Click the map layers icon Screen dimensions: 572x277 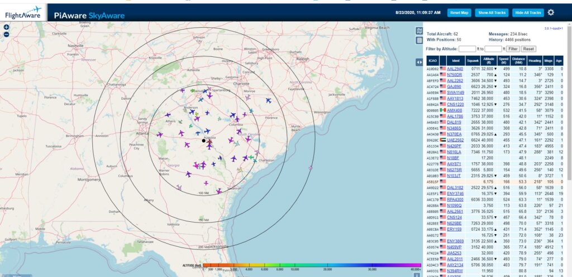click(x=420, y=31)
